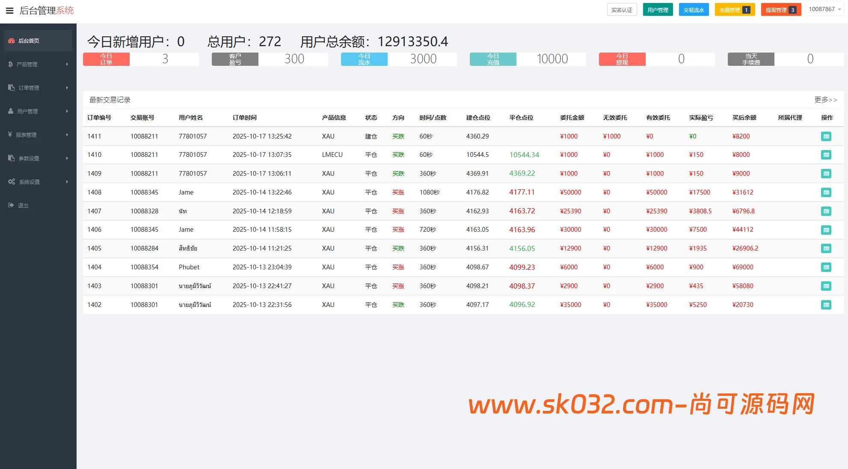Expand the 产品管理 sidebar submenu
The width and height of the screenshot is (848, 469).
tap(67, 64)
